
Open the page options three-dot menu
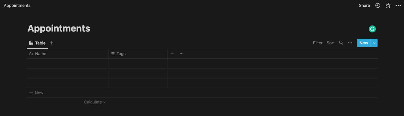point(398,6)
